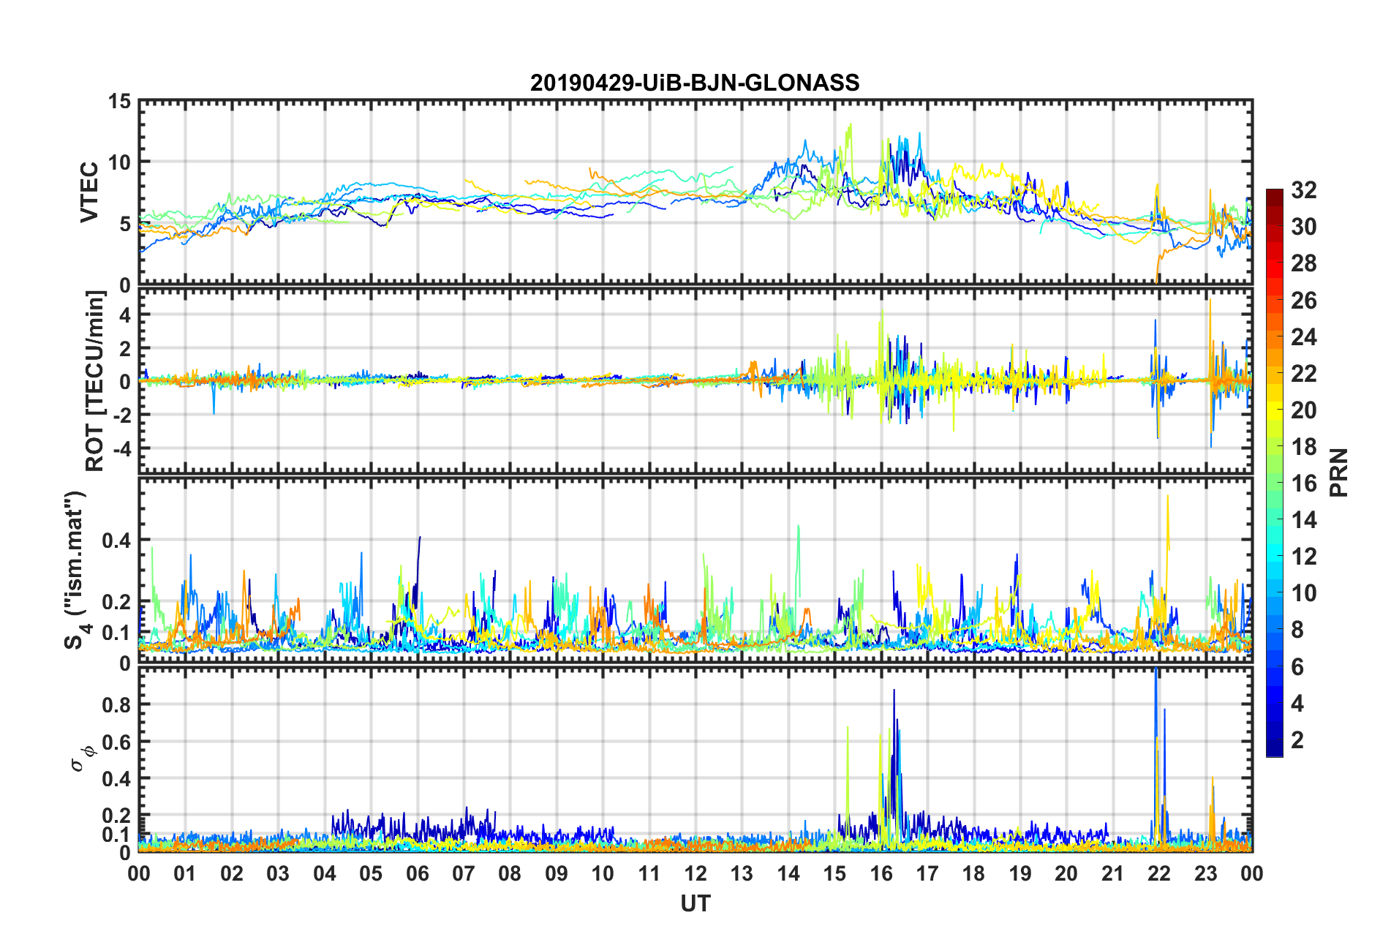
Task: Click hour 18 on the UT axis
Action: (973, 874)
